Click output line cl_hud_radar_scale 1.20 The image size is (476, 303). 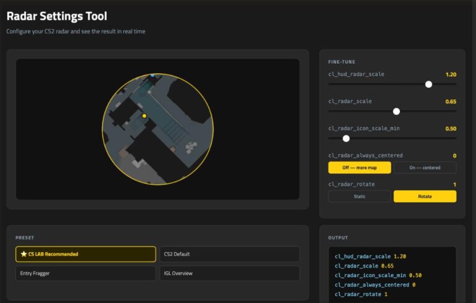[371, 257]
